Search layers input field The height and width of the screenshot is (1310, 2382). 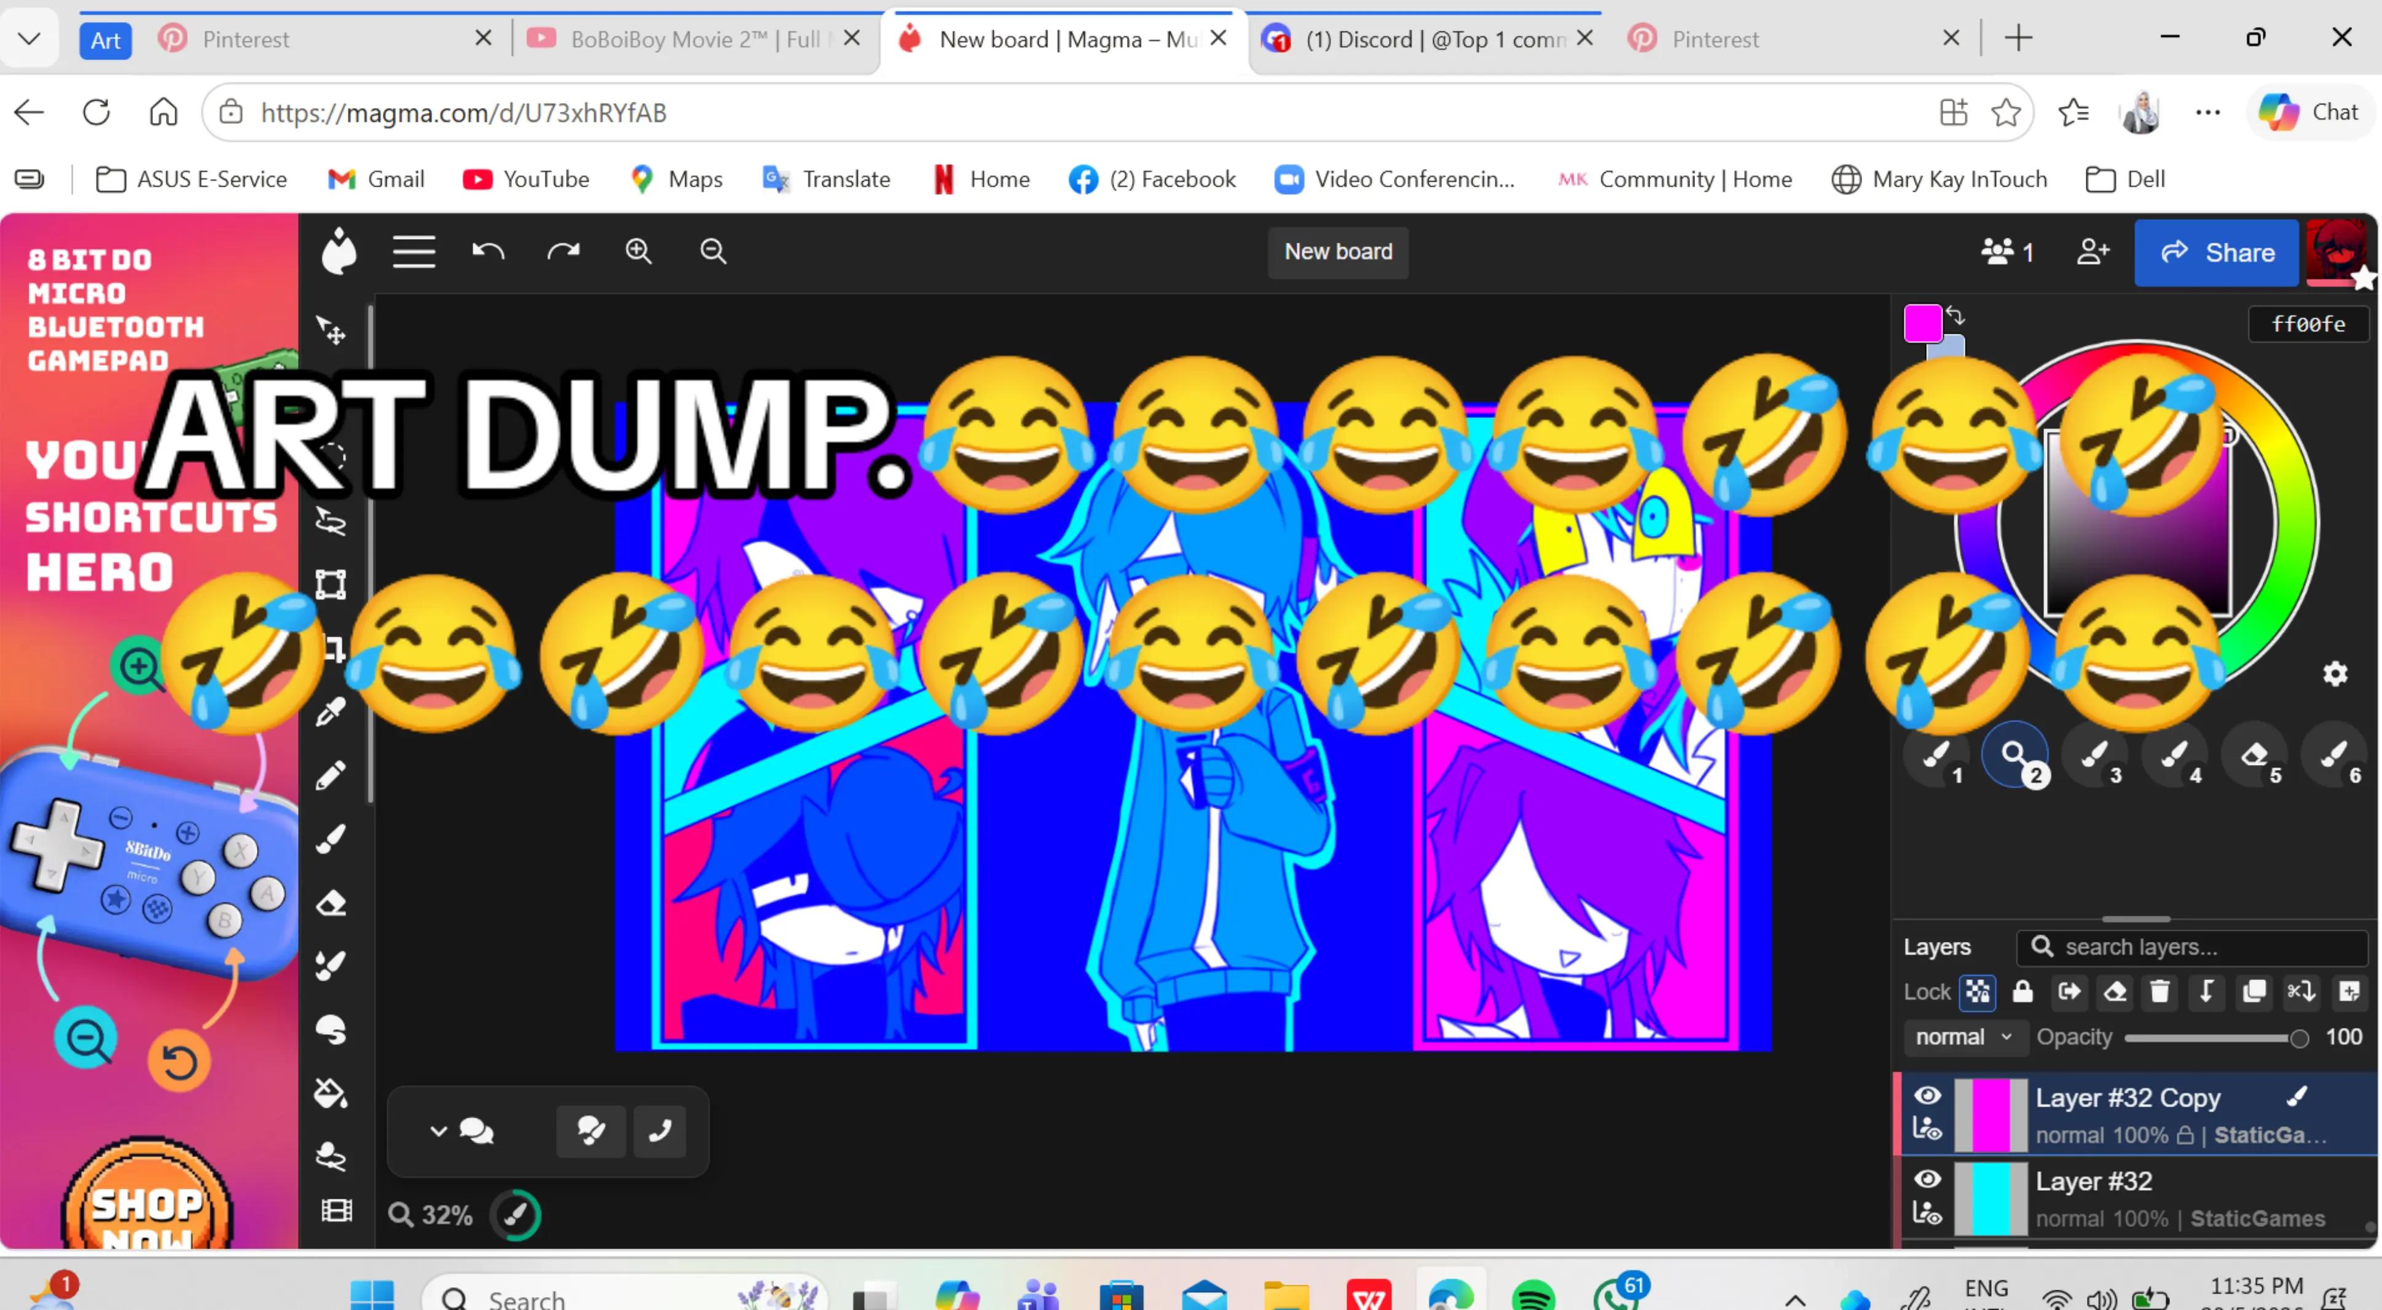tap(2191, 947)
